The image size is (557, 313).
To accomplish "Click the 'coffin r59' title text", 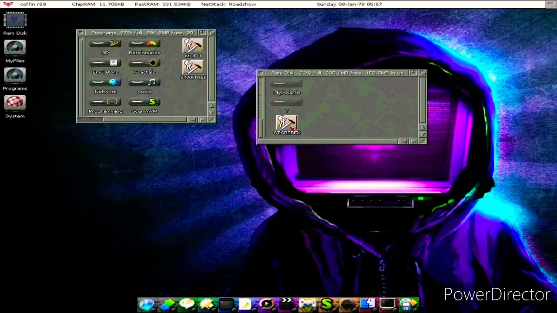I will pyautogui.click(x=33, y=4).
